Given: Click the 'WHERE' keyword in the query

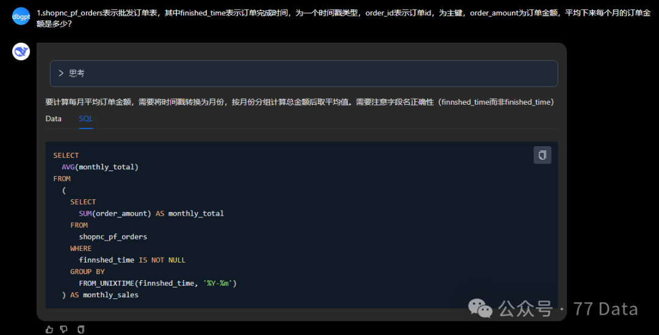Looking at the screenshot, I should (81, 249).
